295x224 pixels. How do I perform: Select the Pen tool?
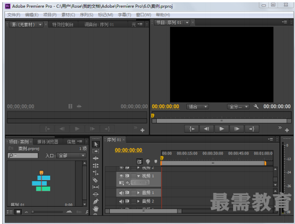tap(96, 202)
